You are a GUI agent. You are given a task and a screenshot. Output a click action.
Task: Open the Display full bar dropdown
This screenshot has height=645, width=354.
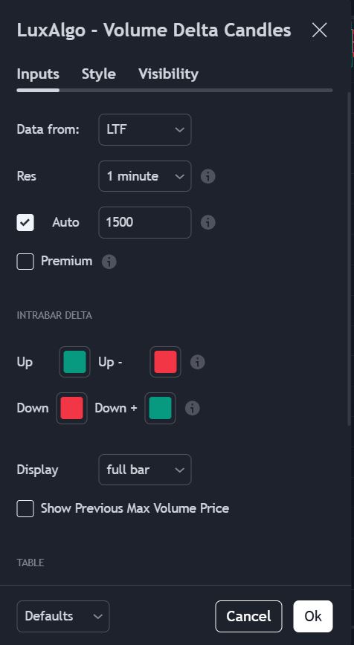[x=145, y=470]
